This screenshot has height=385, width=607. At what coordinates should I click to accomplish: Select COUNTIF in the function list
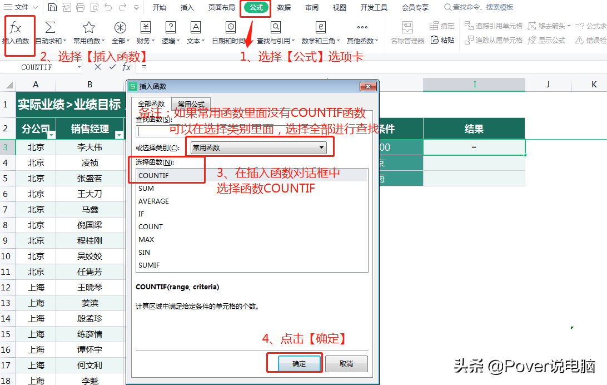[x=252, y=175]
